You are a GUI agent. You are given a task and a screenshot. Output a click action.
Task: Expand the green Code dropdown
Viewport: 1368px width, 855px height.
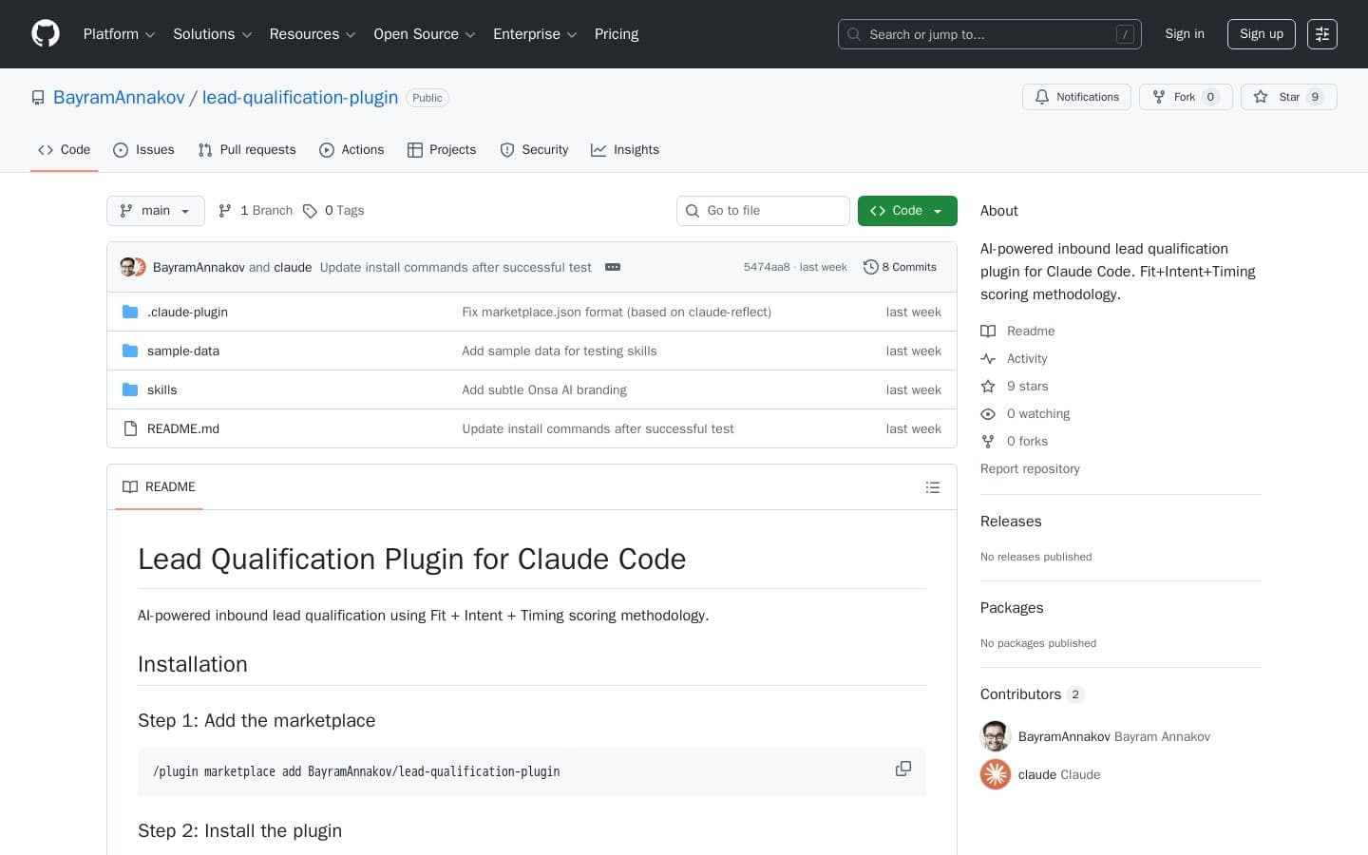click(x=937, y=210)
